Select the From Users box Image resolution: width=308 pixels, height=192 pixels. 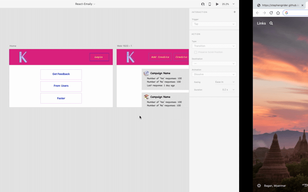pos(61,86)
